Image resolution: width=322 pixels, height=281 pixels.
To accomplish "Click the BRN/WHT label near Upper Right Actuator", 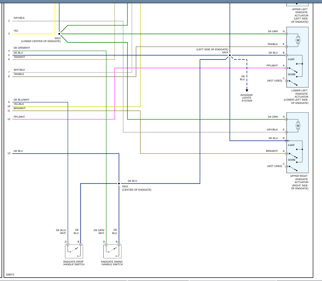I will tap(272, 151).
